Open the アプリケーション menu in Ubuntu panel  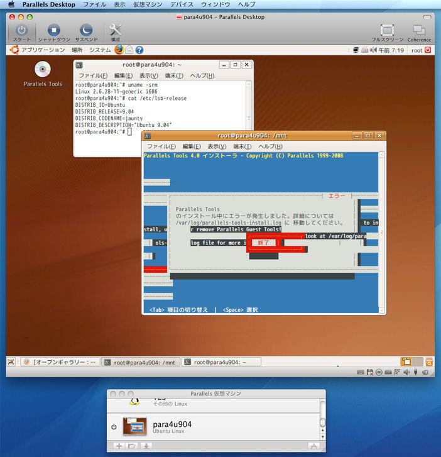[43, 50]
